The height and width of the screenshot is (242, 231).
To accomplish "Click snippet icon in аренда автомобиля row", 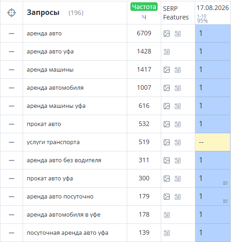I will click(178, 88).
